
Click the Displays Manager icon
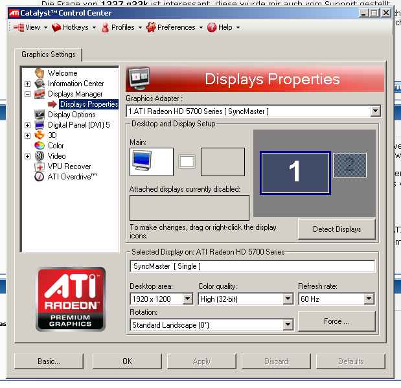click(40, 94)
